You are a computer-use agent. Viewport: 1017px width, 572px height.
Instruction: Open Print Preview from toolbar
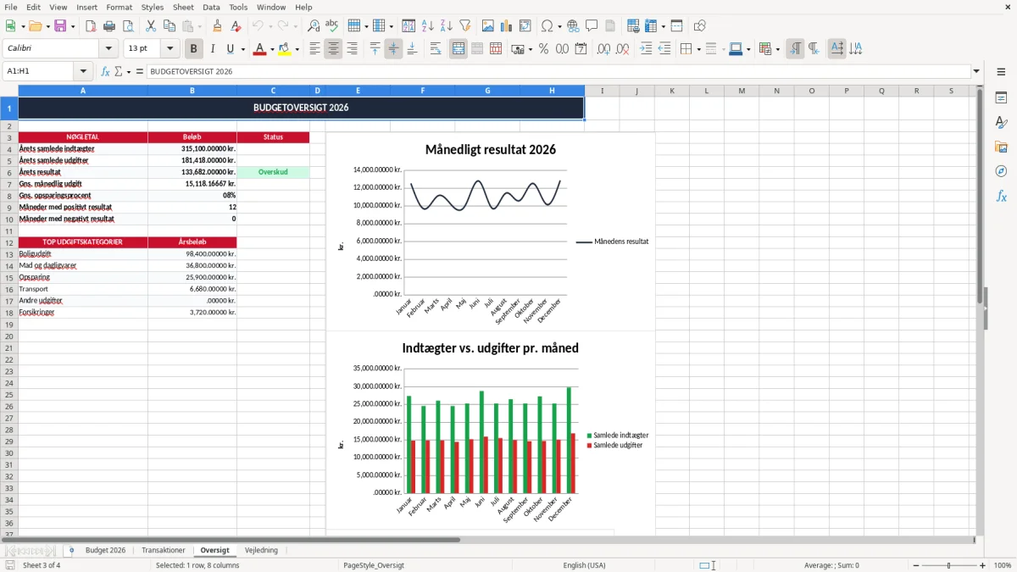(128, 26)
